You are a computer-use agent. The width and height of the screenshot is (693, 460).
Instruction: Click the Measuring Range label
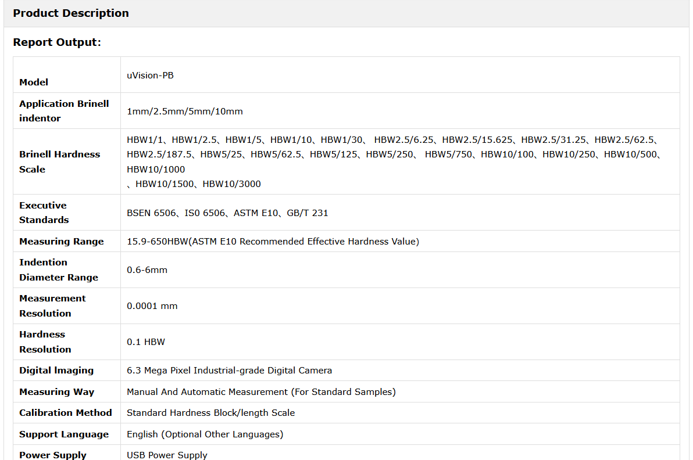click(61, 242)
